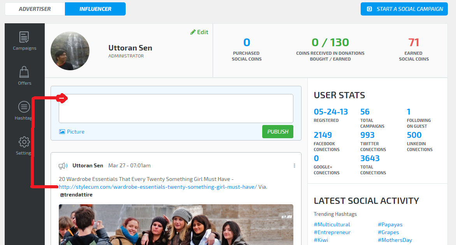Click the Picture attachment link
456x245 pixels.
(x=72, y=132)
